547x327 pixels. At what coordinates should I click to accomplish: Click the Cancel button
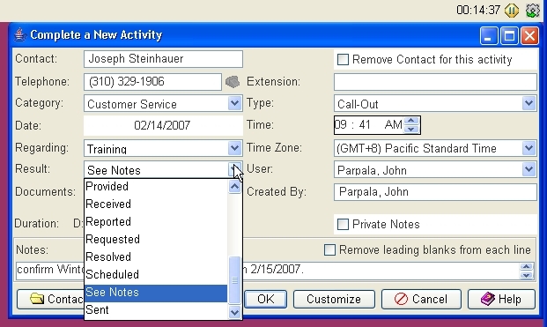click(x=421, y=299)
